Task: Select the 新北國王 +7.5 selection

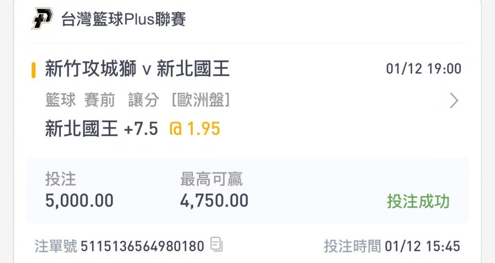Action: click(101, 129)
